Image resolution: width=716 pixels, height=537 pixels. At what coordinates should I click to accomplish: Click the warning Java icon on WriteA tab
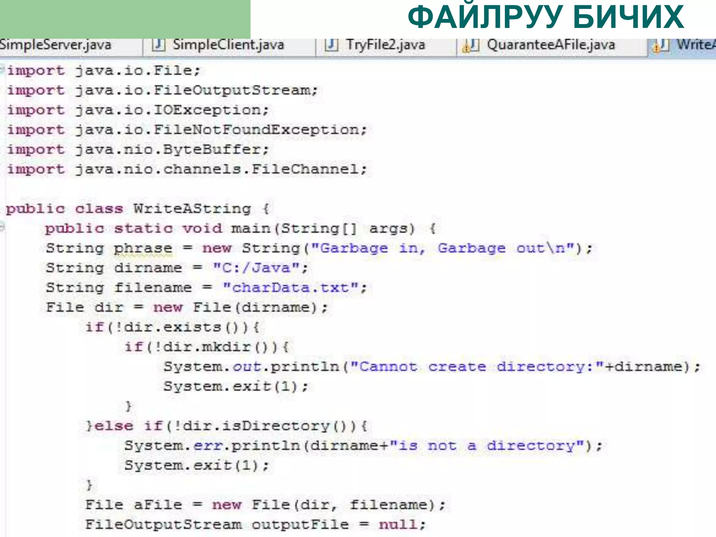(661, 46)
